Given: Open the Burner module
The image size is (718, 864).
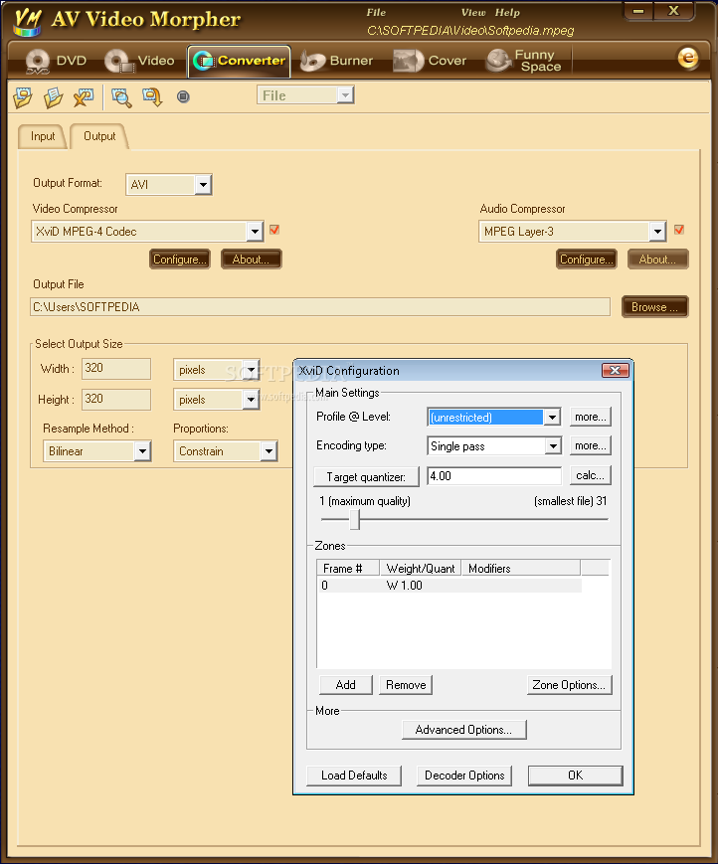Looking at the screenshot, I should click(337, 61).
